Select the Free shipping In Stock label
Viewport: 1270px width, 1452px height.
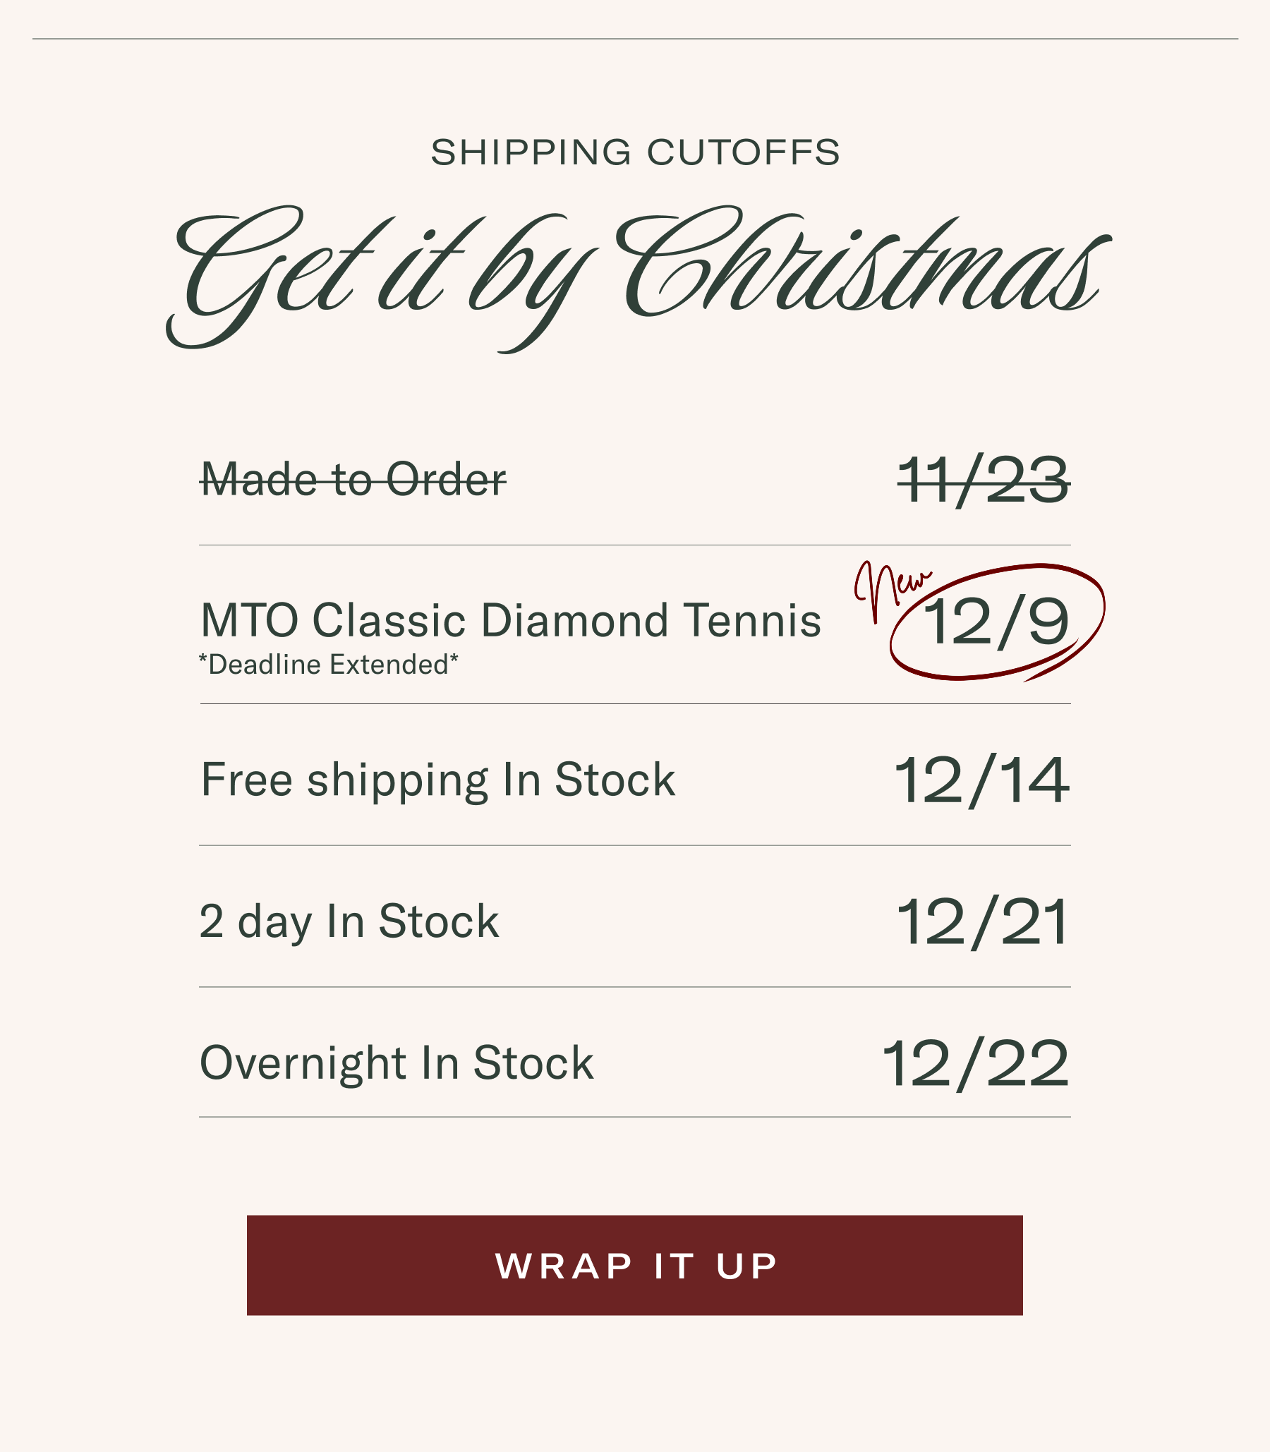tap(437, 780)
